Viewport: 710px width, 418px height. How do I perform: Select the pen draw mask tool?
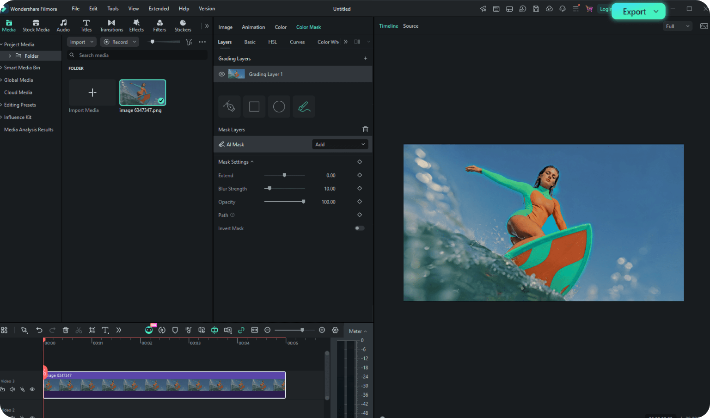tap(229, 107)
